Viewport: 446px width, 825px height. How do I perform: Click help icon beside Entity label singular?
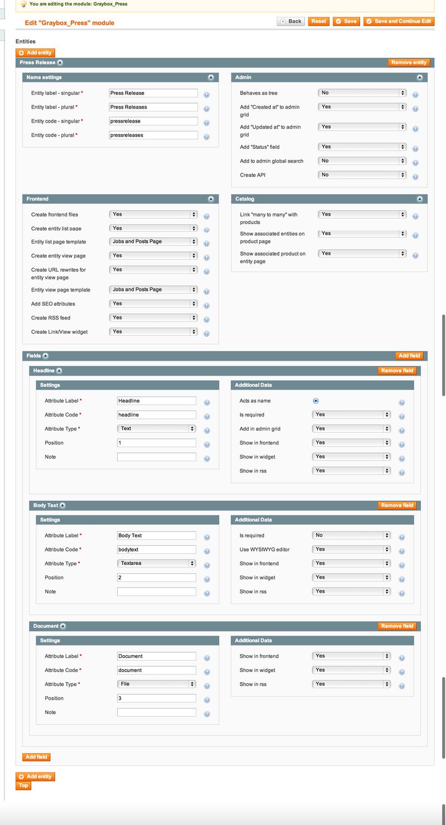click(x=206, y=95)
